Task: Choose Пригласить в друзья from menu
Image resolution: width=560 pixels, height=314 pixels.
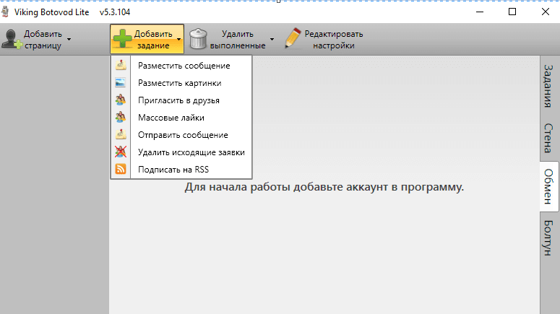Action: 178,100
